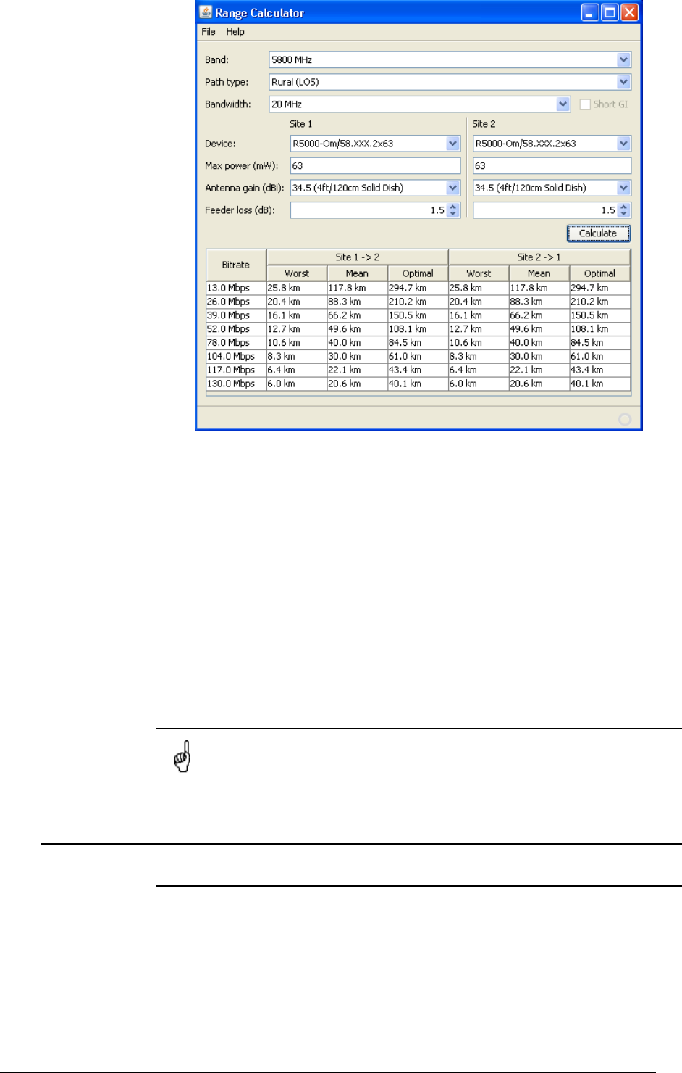Click Optimal header under Site 2 -> 1
The image size is (682, 1073).
[599, 273]
